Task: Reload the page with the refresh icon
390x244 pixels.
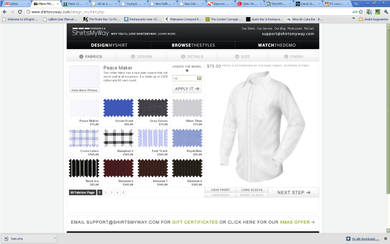Action: pyautogui.click(x=20, y=12)
